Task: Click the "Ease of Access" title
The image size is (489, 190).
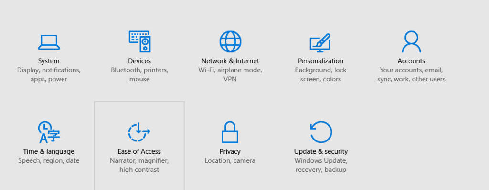Action: click(x=139, y=151)
